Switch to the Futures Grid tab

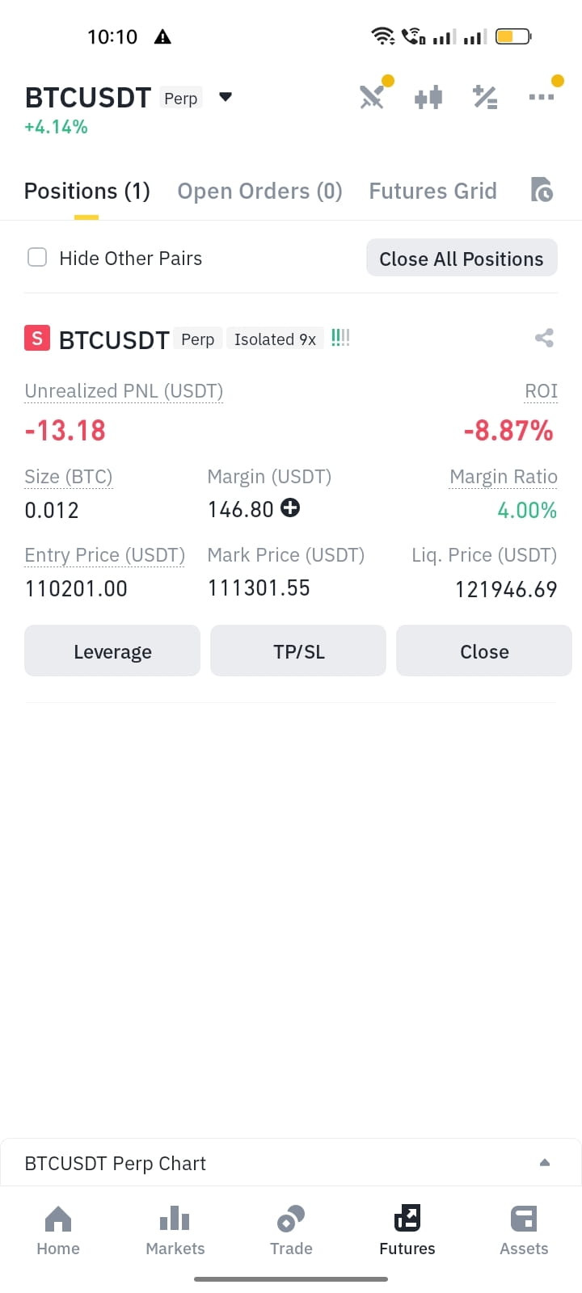(433, 192)
